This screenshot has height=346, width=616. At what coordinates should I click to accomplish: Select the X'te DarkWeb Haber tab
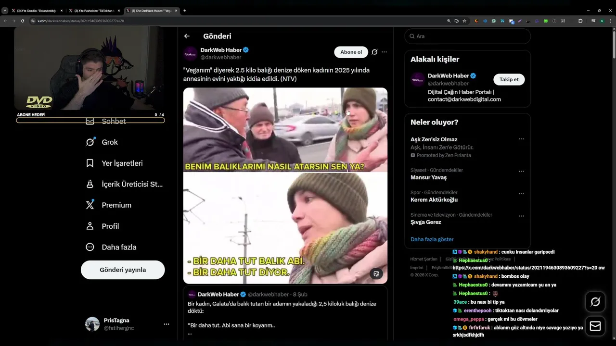pos(151,11)
